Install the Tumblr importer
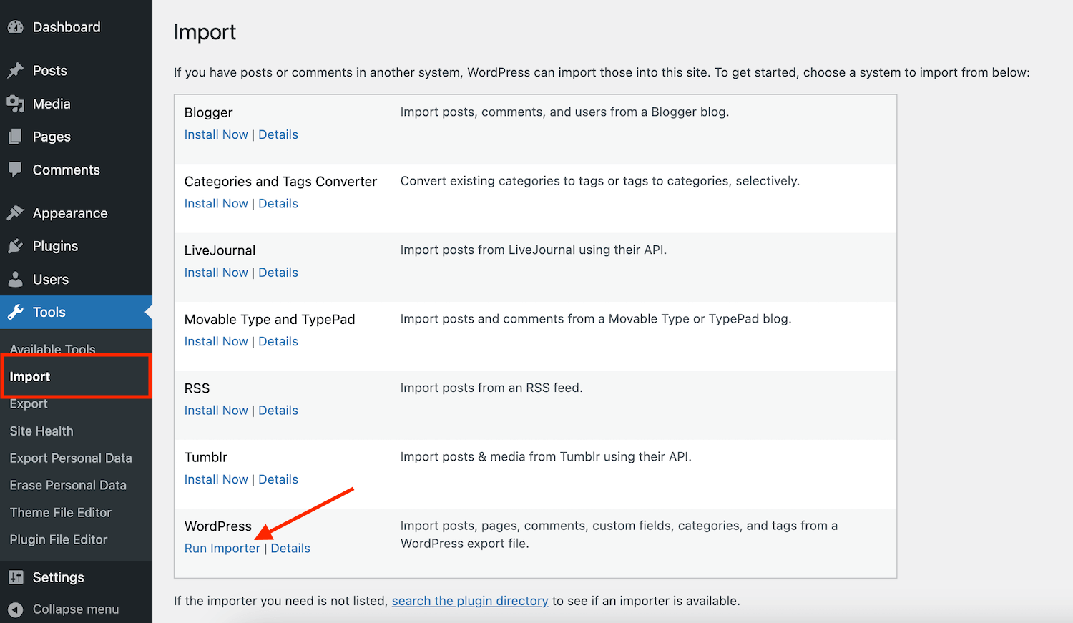The height and width of the screenshot is (623, 1073). click(216, 479)
